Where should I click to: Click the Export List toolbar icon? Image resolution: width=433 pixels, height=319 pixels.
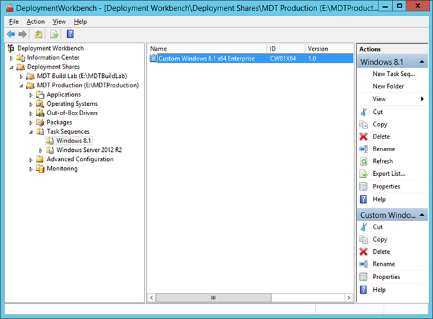click(54, 34)
